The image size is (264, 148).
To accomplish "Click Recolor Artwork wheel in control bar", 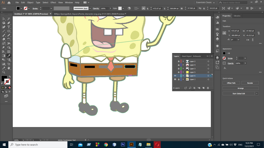I will (x=129, y=8).
